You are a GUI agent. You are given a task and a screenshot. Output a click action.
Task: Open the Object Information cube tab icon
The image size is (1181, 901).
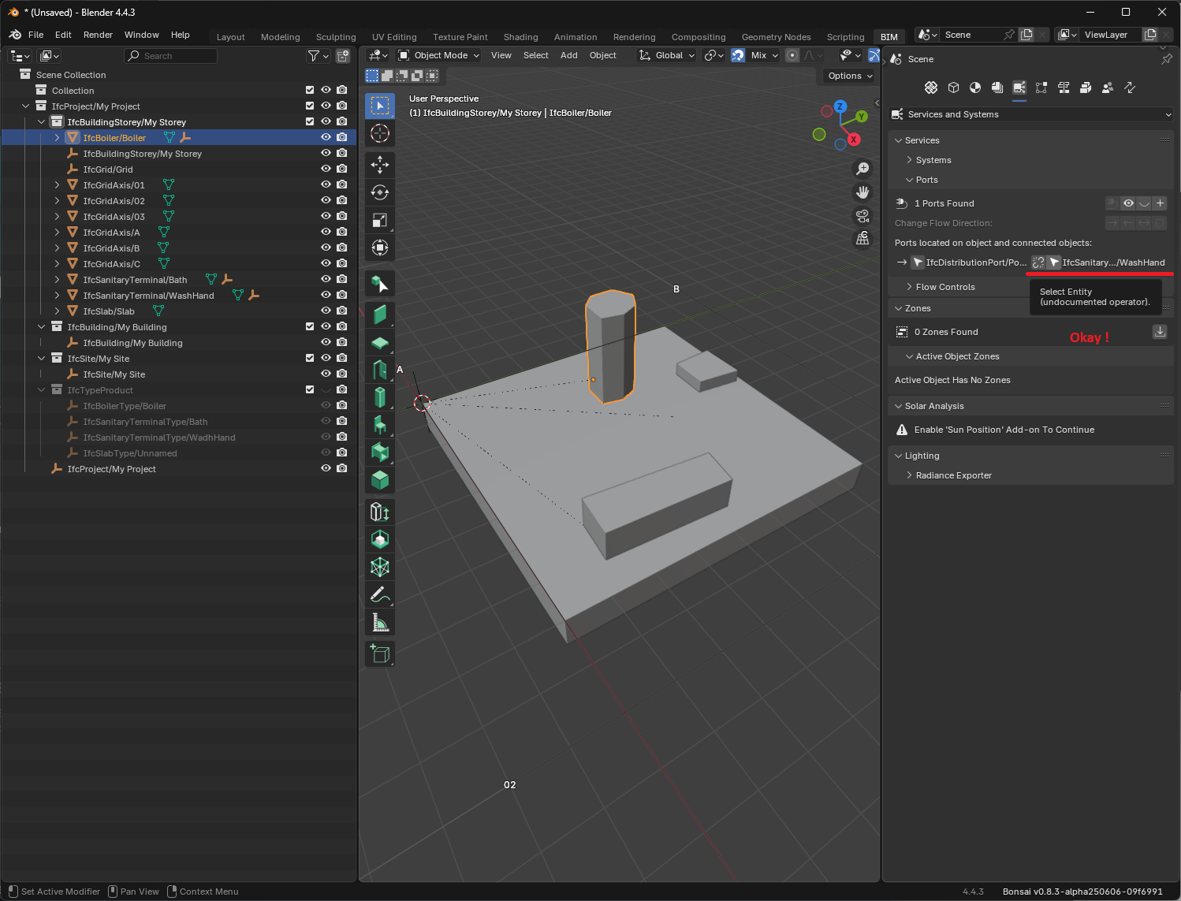point(953,87)
